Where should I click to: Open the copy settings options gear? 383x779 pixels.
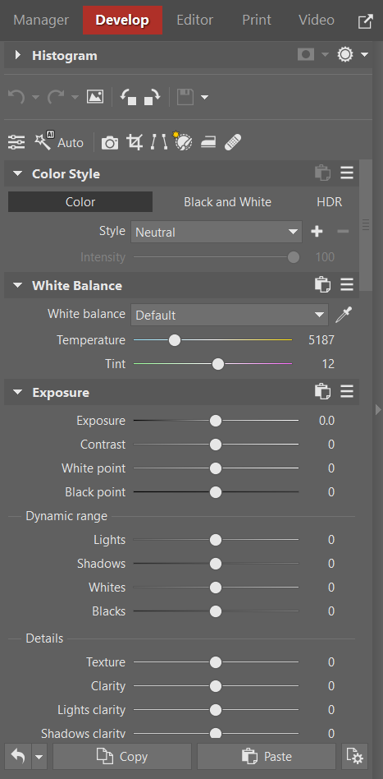coord(355,757)
